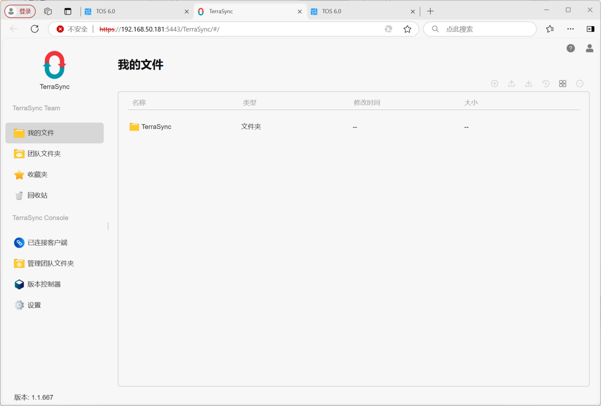Click the 不安全 security warning indicator
The image size is (601, 406).
pyautogui.click(x=72, y=29)
